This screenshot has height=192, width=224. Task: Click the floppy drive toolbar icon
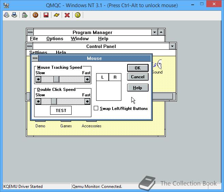[x=14, y=15]
